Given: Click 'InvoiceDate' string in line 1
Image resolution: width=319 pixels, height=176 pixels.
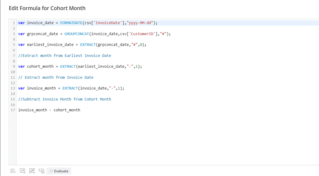Looking at the screenshot, I should [108, 23].
